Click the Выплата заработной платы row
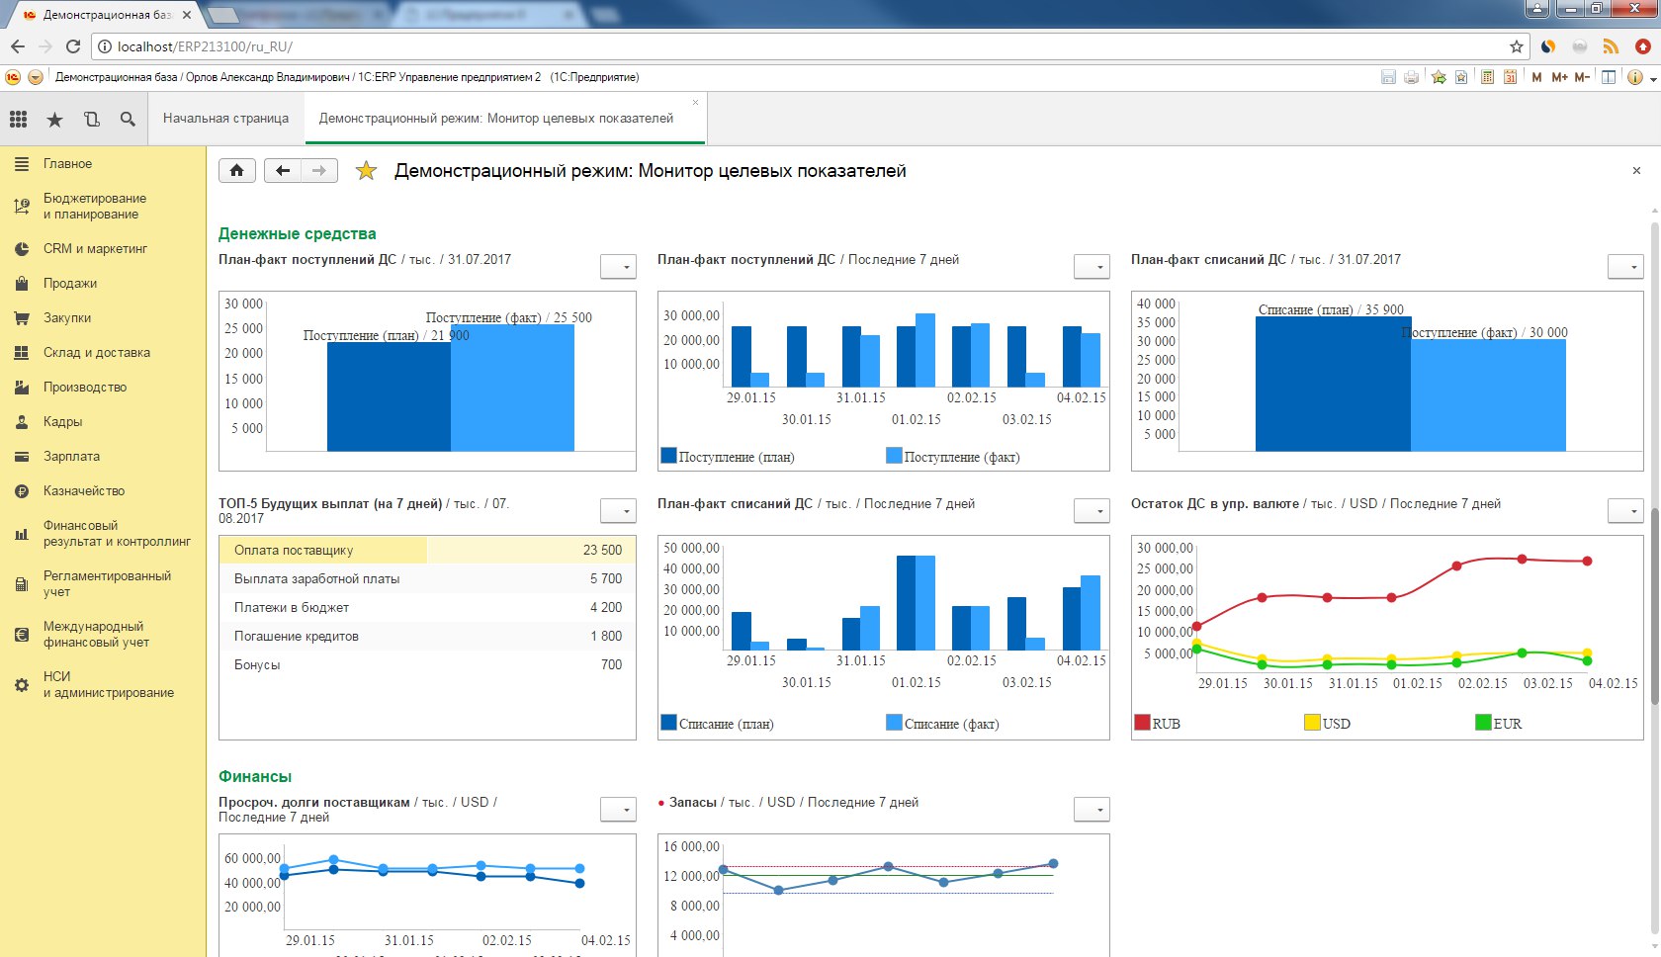Viewport: 1661px width, 957px height. click(427, 579)
